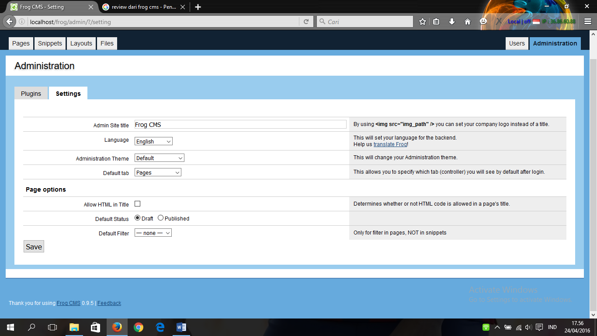The height and width of the screenshot is (336, 597).
Task: Click the IND input language indicator
Action: point(552,327)
